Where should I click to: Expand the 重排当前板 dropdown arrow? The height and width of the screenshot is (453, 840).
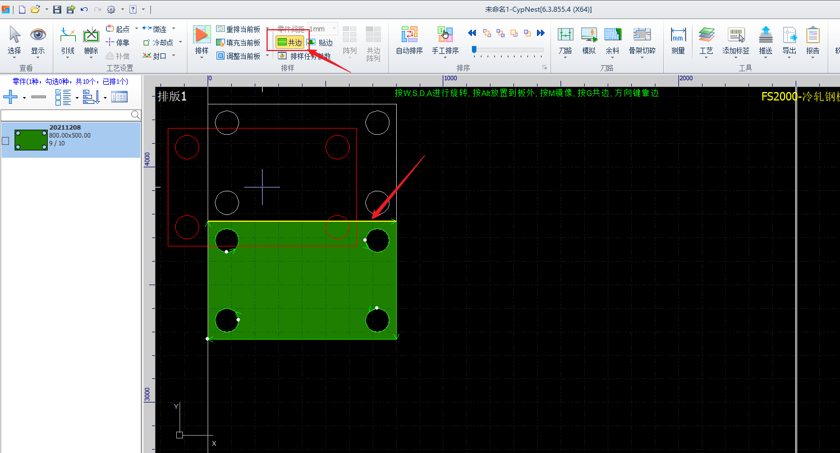tap(267, 29)
